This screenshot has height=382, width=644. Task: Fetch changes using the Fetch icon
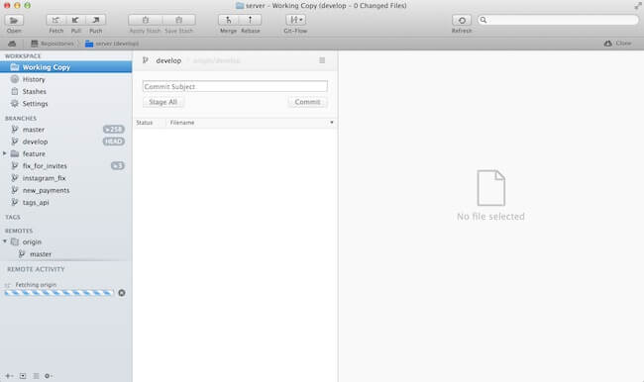[55, 20]
